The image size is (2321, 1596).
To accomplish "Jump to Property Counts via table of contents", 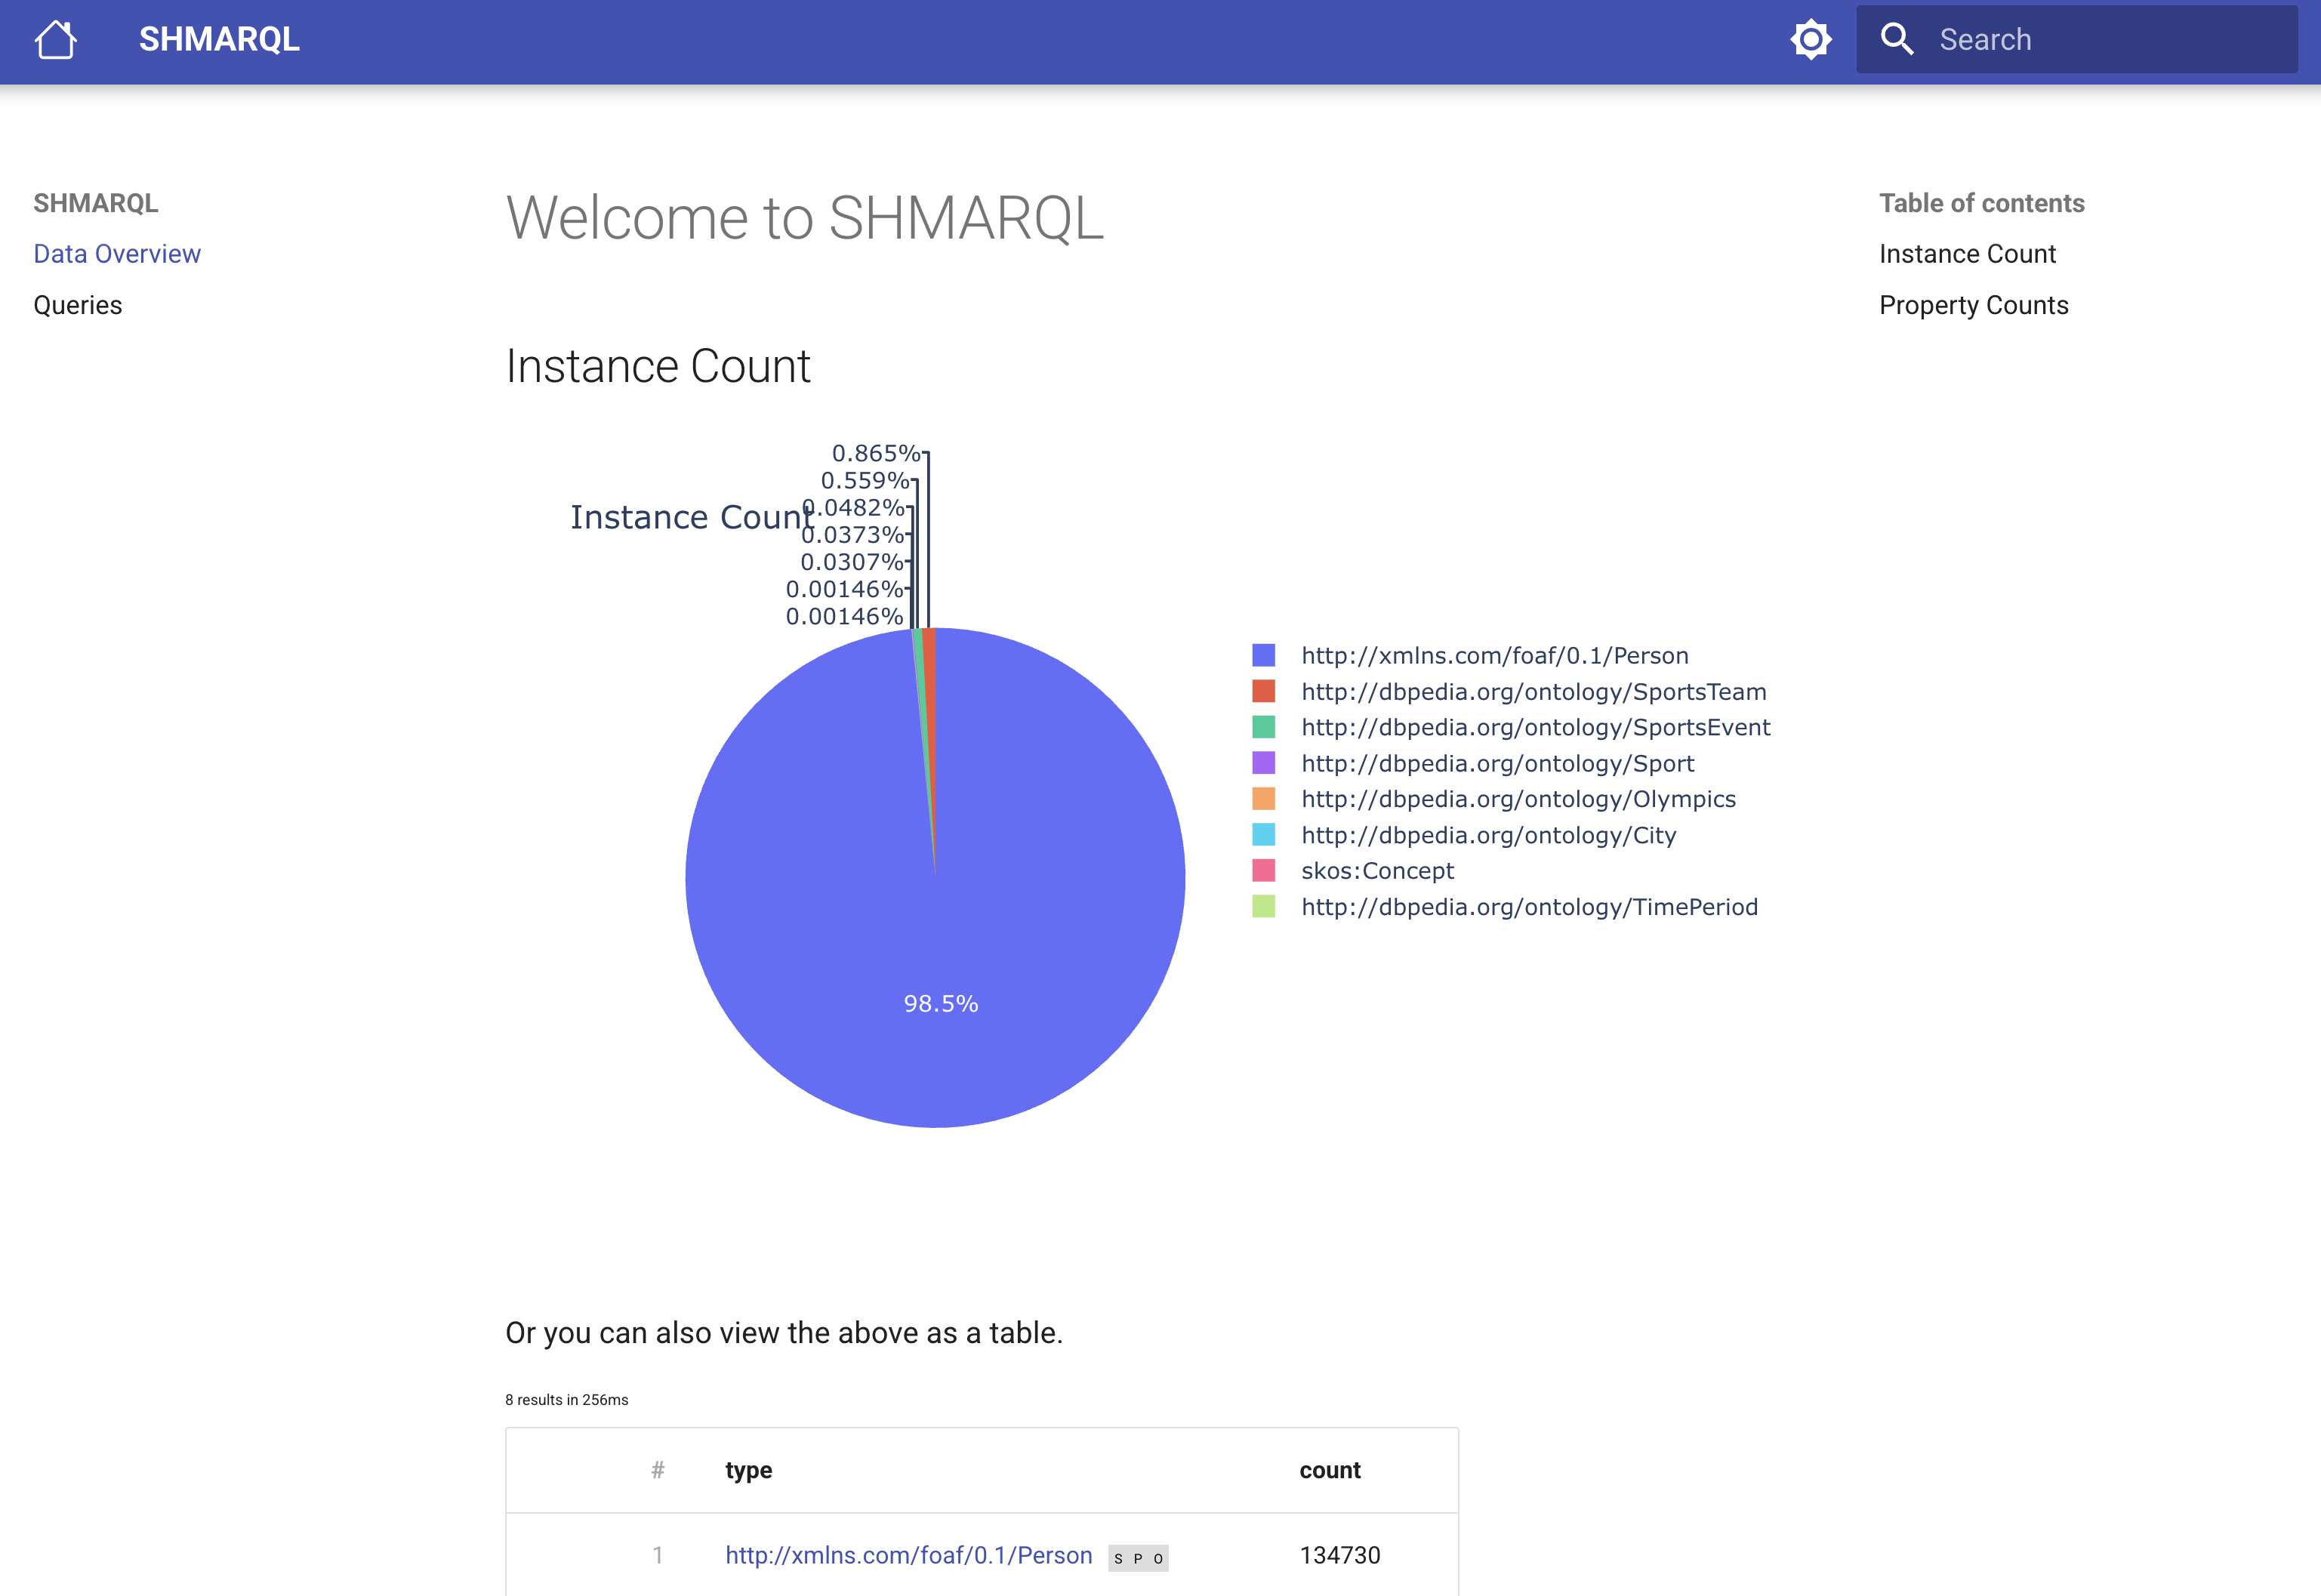I will pos(1973,305).
